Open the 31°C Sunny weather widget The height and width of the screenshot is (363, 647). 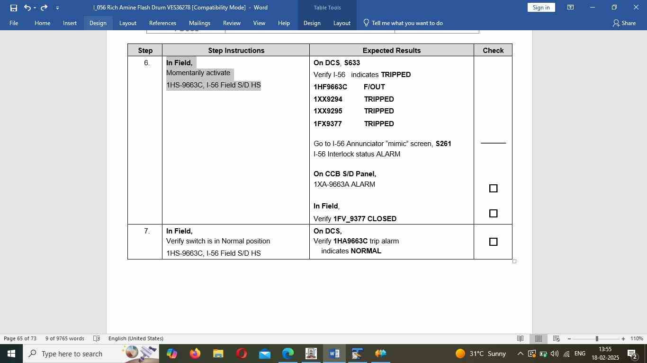481,354
